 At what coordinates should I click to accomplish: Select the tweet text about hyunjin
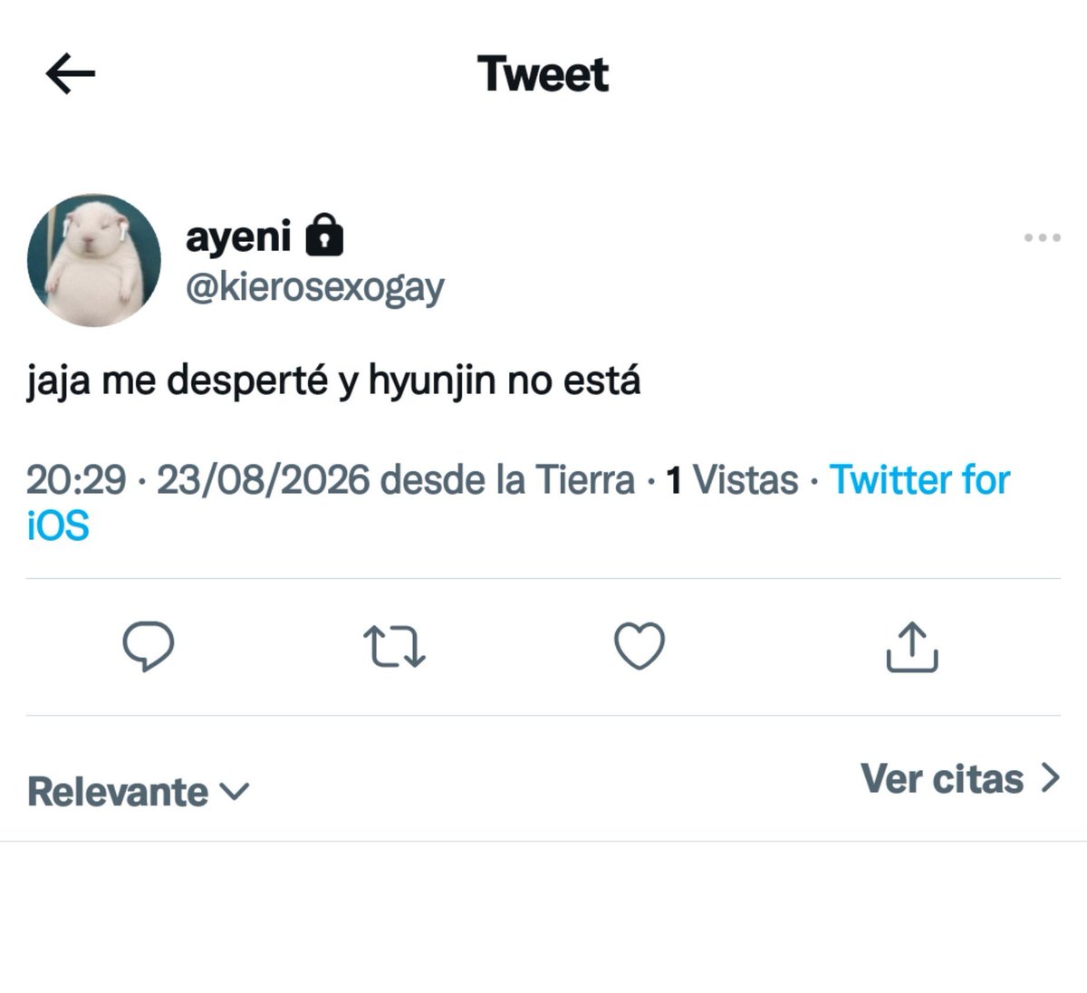coord(333,381)
